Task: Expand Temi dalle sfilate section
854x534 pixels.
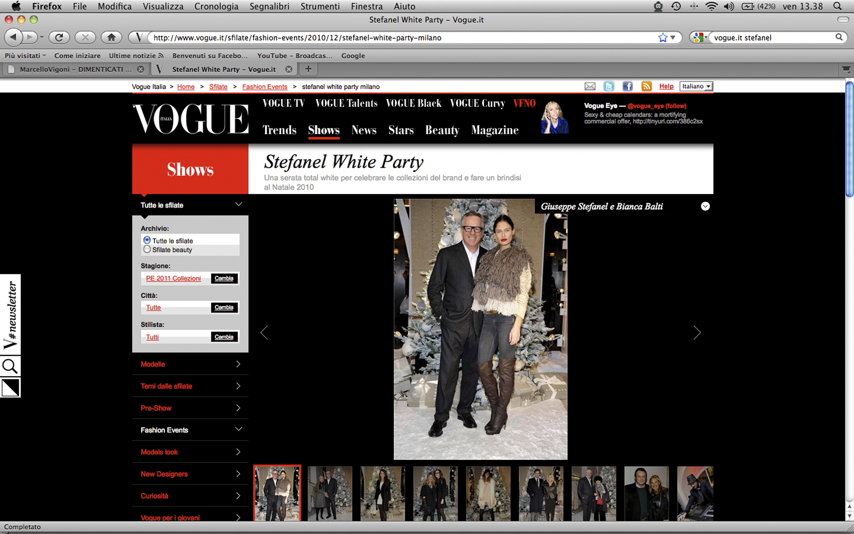Action: click(238, 386)
